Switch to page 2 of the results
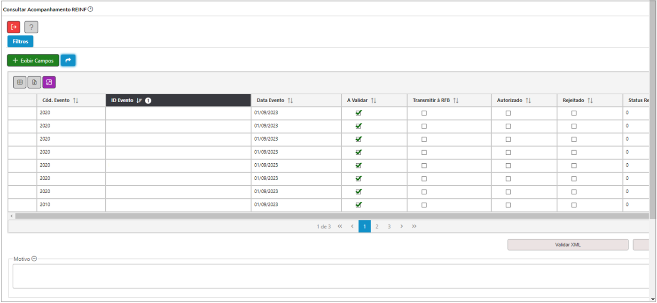 click(376, 227)
